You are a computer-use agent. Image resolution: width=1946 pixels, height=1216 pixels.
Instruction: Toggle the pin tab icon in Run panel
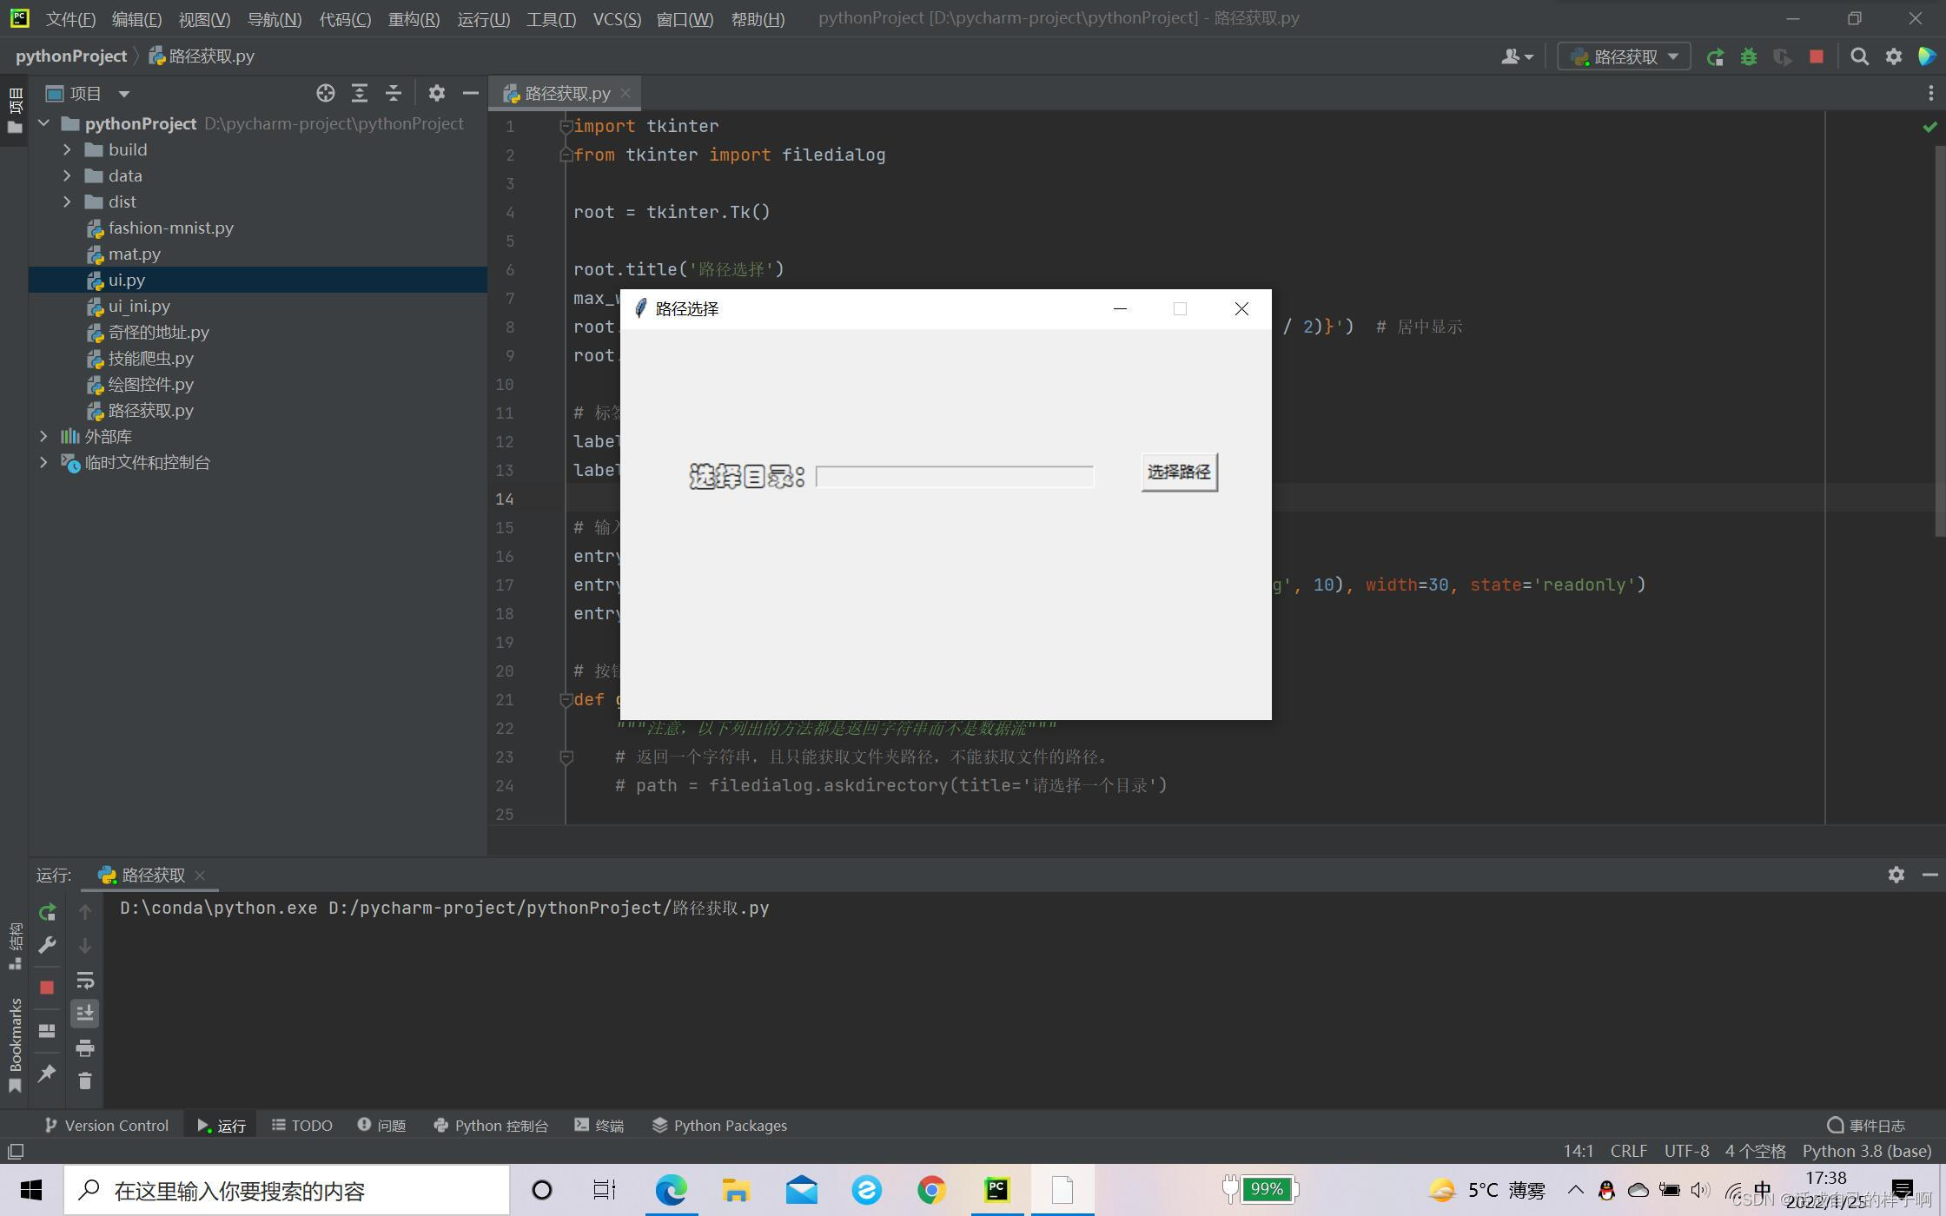(47, 1074)
